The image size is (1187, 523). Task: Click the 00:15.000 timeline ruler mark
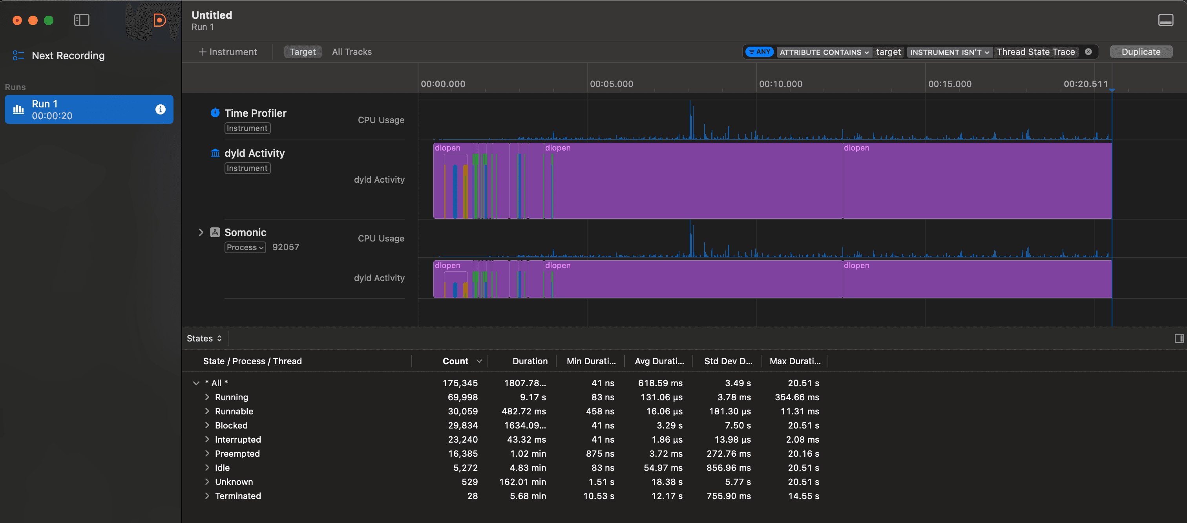click(950, 84)
